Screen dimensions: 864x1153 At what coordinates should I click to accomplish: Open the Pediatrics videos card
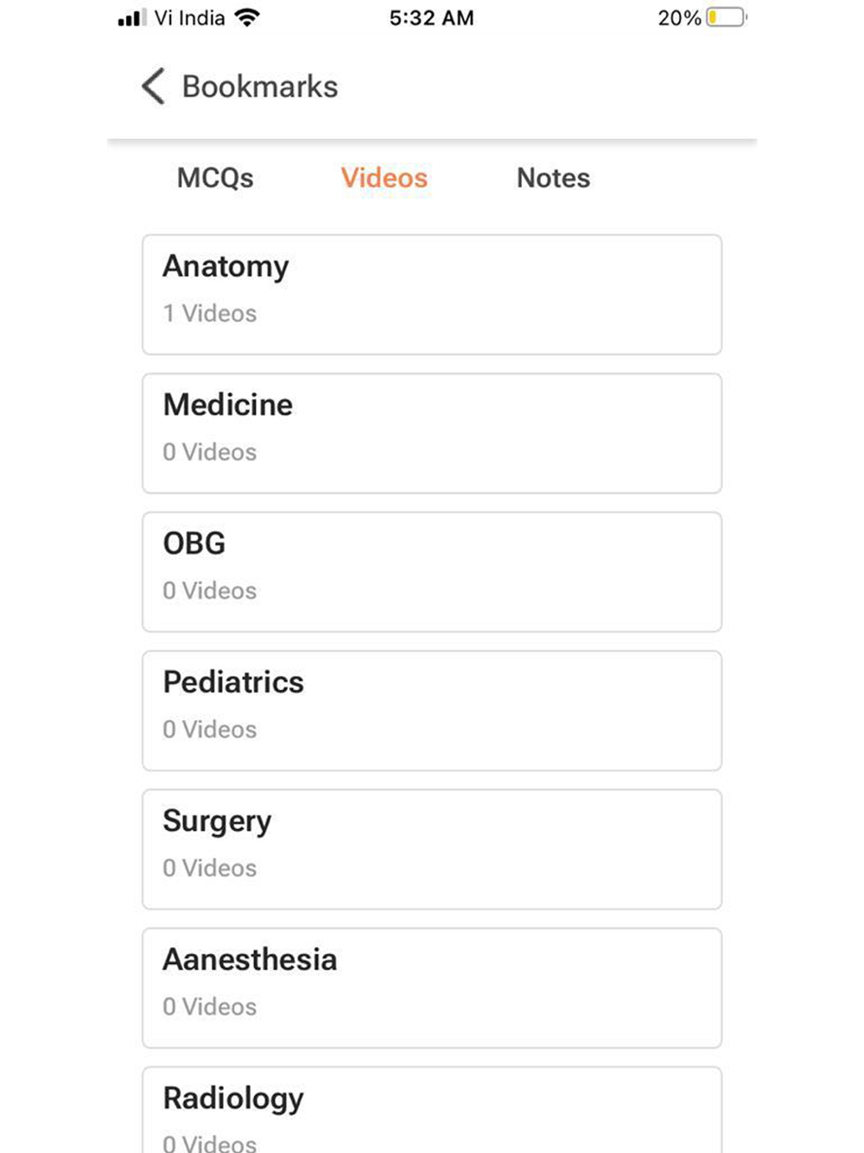(x=432, y=710)
